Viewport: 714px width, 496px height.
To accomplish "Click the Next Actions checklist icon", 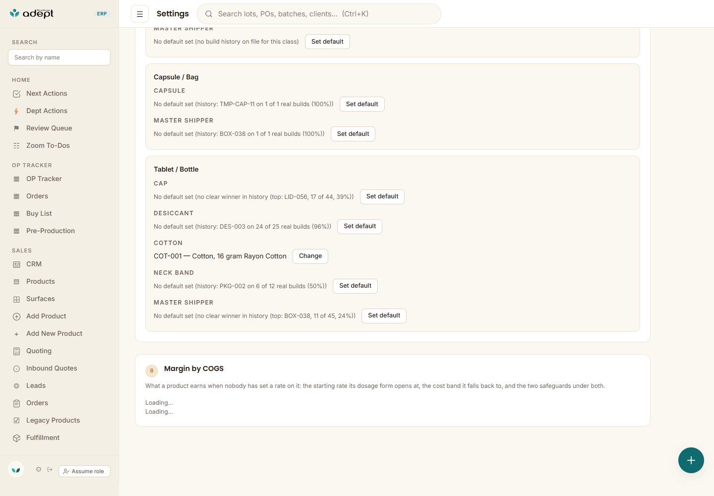I will (16, 94).
